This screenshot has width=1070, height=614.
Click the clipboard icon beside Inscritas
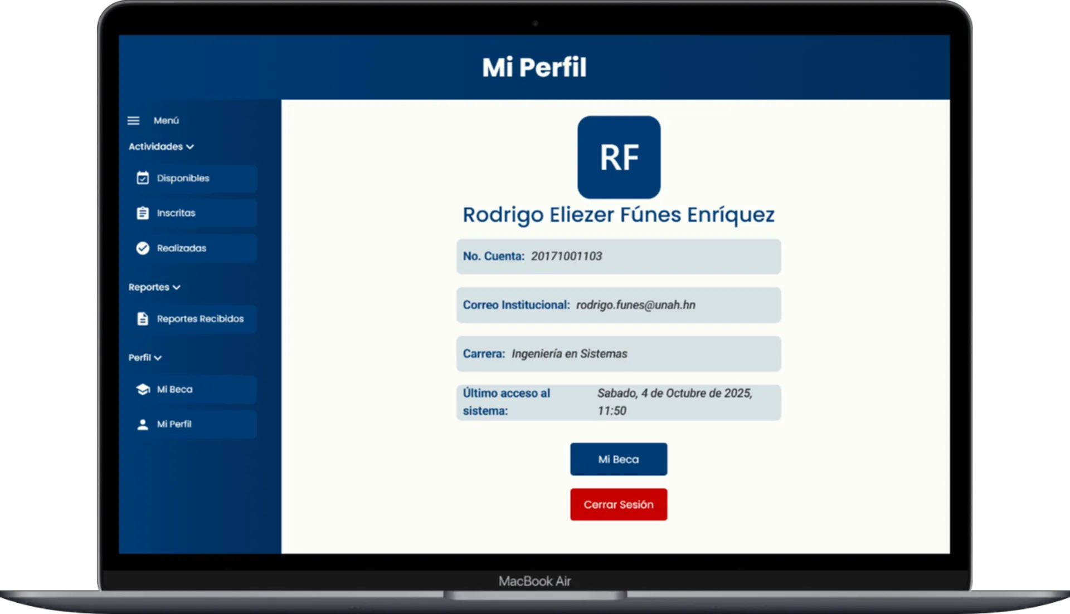pyautogui.click(x=143, y=213)
